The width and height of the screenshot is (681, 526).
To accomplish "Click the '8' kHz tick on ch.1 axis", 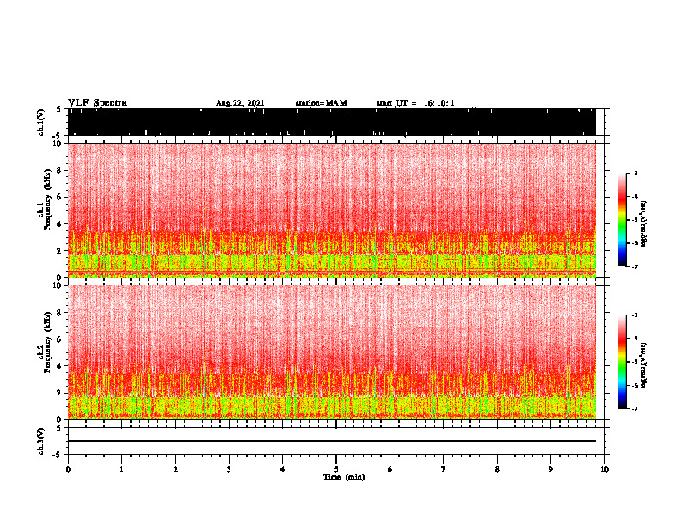I will click(x=60, y=170).
